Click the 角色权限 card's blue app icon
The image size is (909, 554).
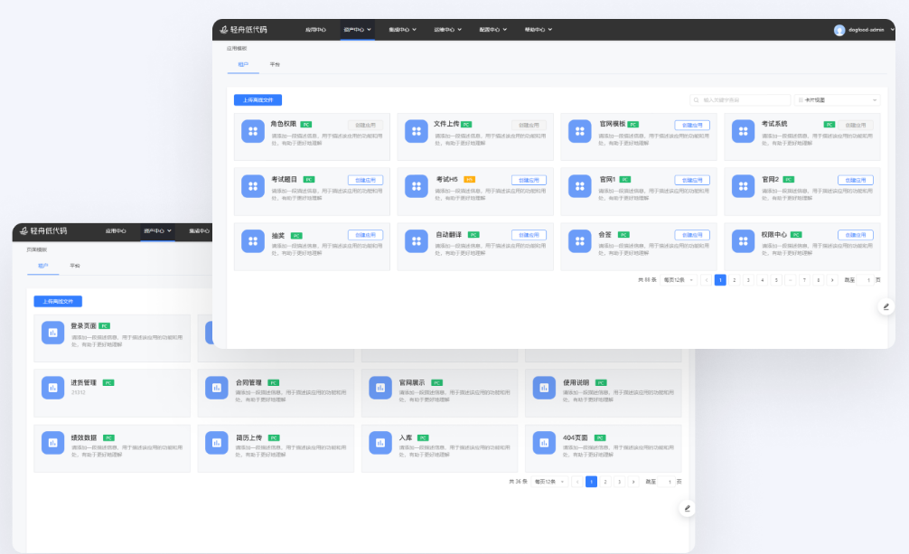(253, 131)
